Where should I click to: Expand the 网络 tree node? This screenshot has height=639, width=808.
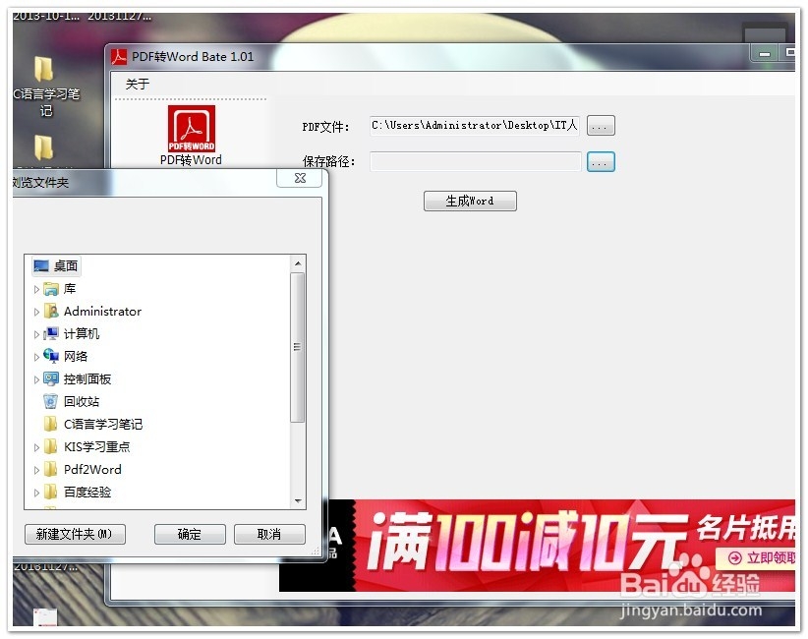click(x=36, y=357)
